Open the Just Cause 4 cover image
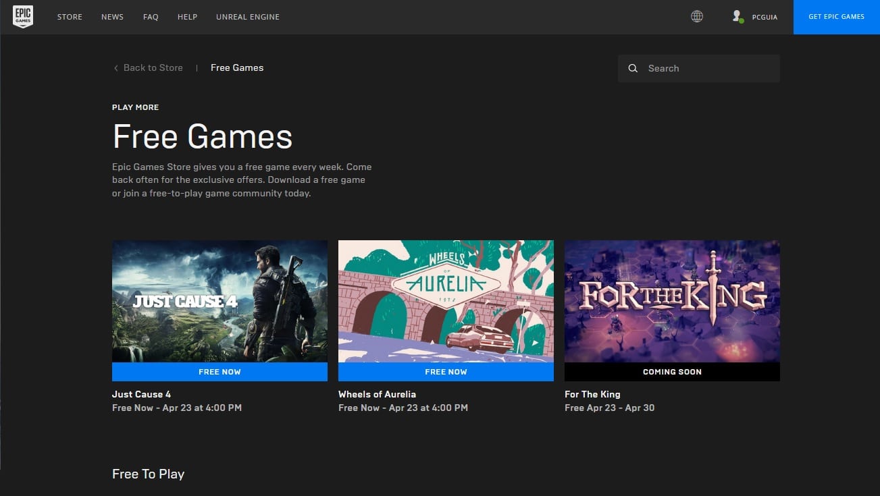 pos(219,302)
